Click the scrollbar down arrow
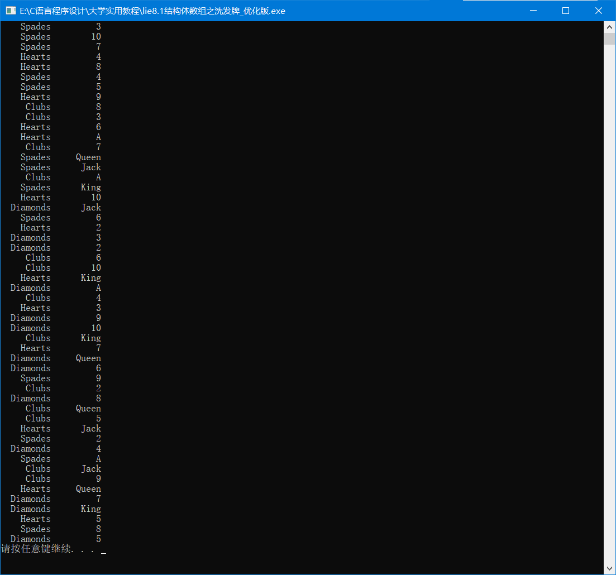The image size is (616, 575). click(609, 568)
